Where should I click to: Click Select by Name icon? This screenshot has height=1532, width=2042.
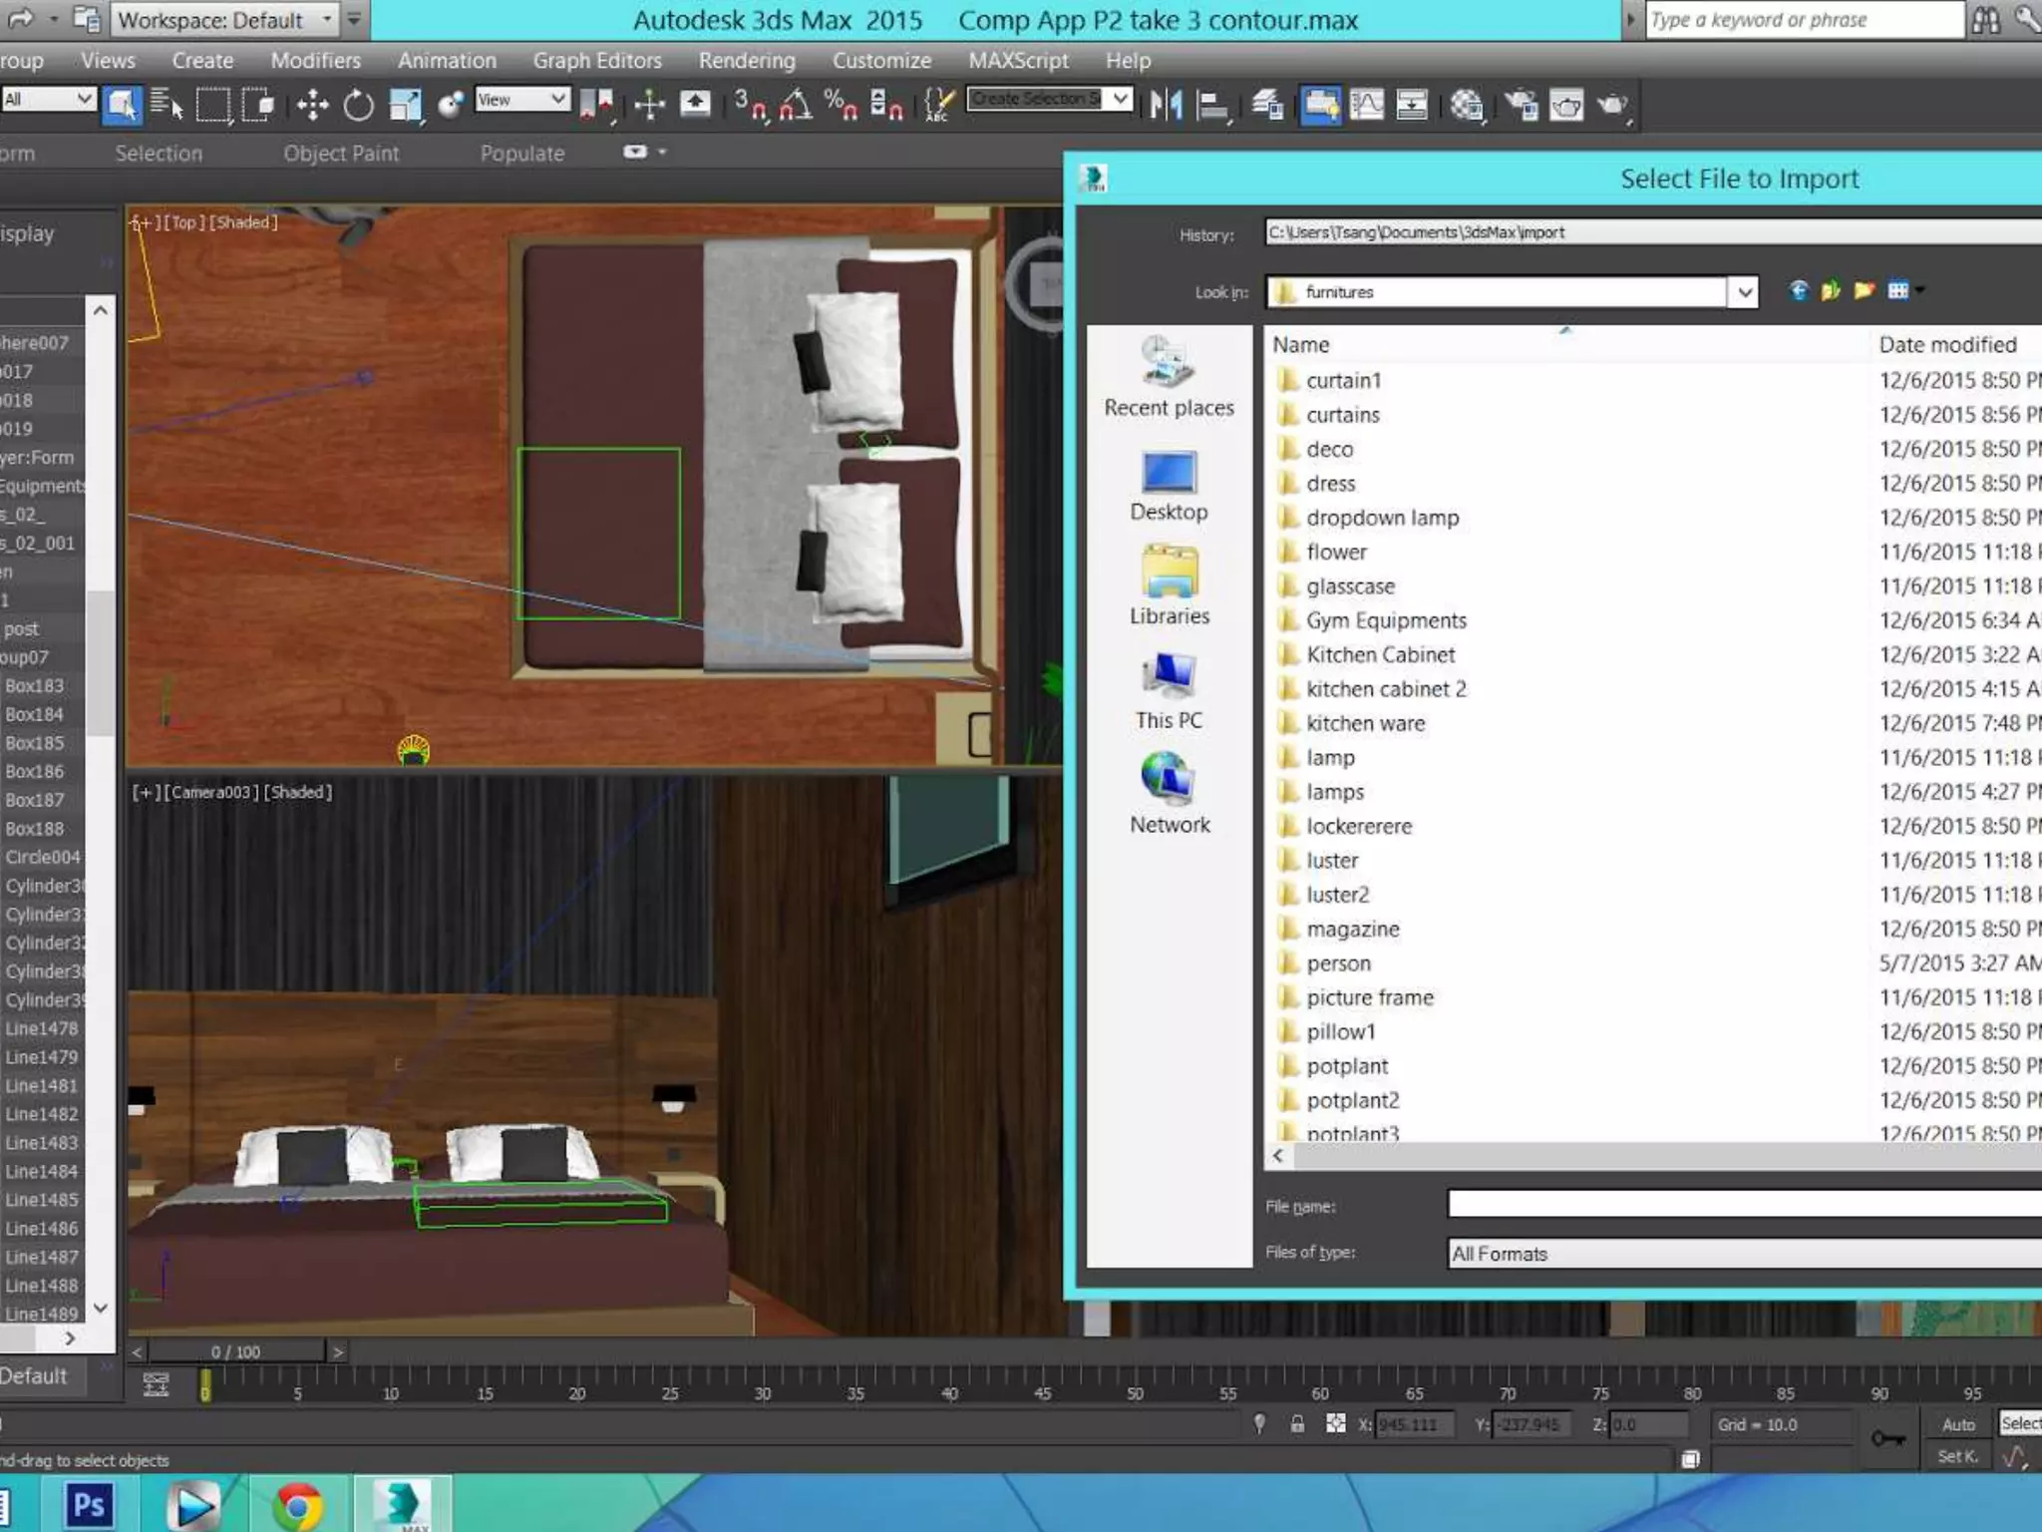click(167, 105)
